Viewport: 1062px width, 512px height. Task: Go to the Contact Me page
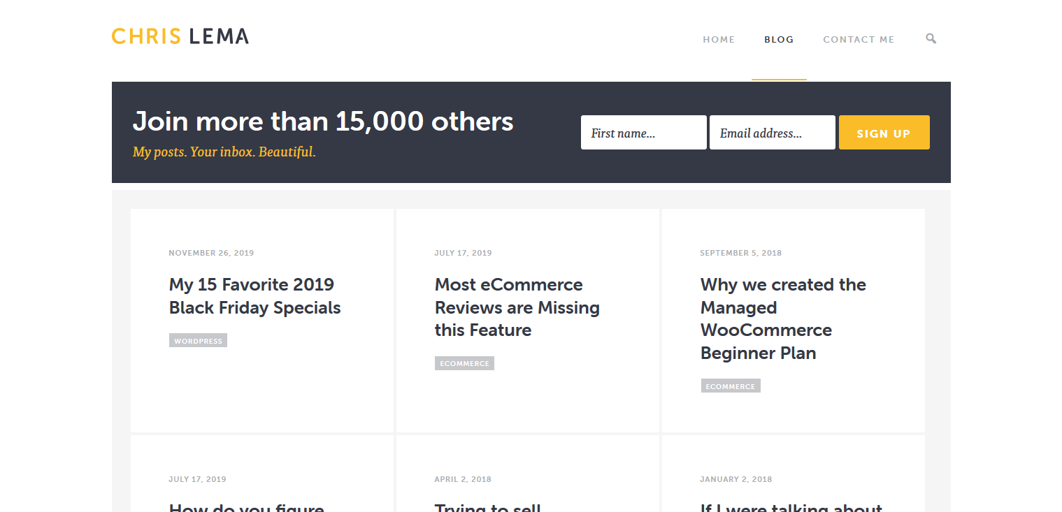[859, 40]
